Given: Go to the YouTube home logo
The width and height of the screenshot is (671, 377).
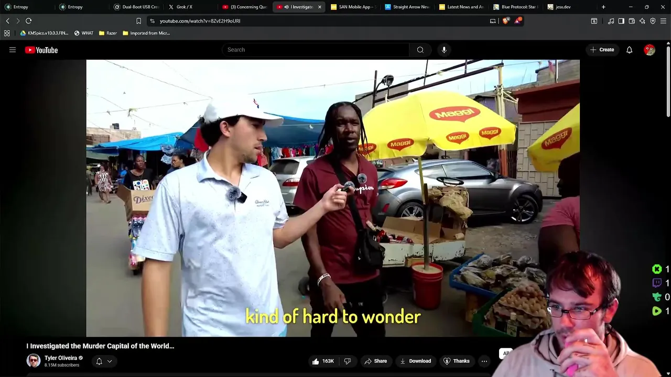Looking at the screenshot, I should (41, 50).
